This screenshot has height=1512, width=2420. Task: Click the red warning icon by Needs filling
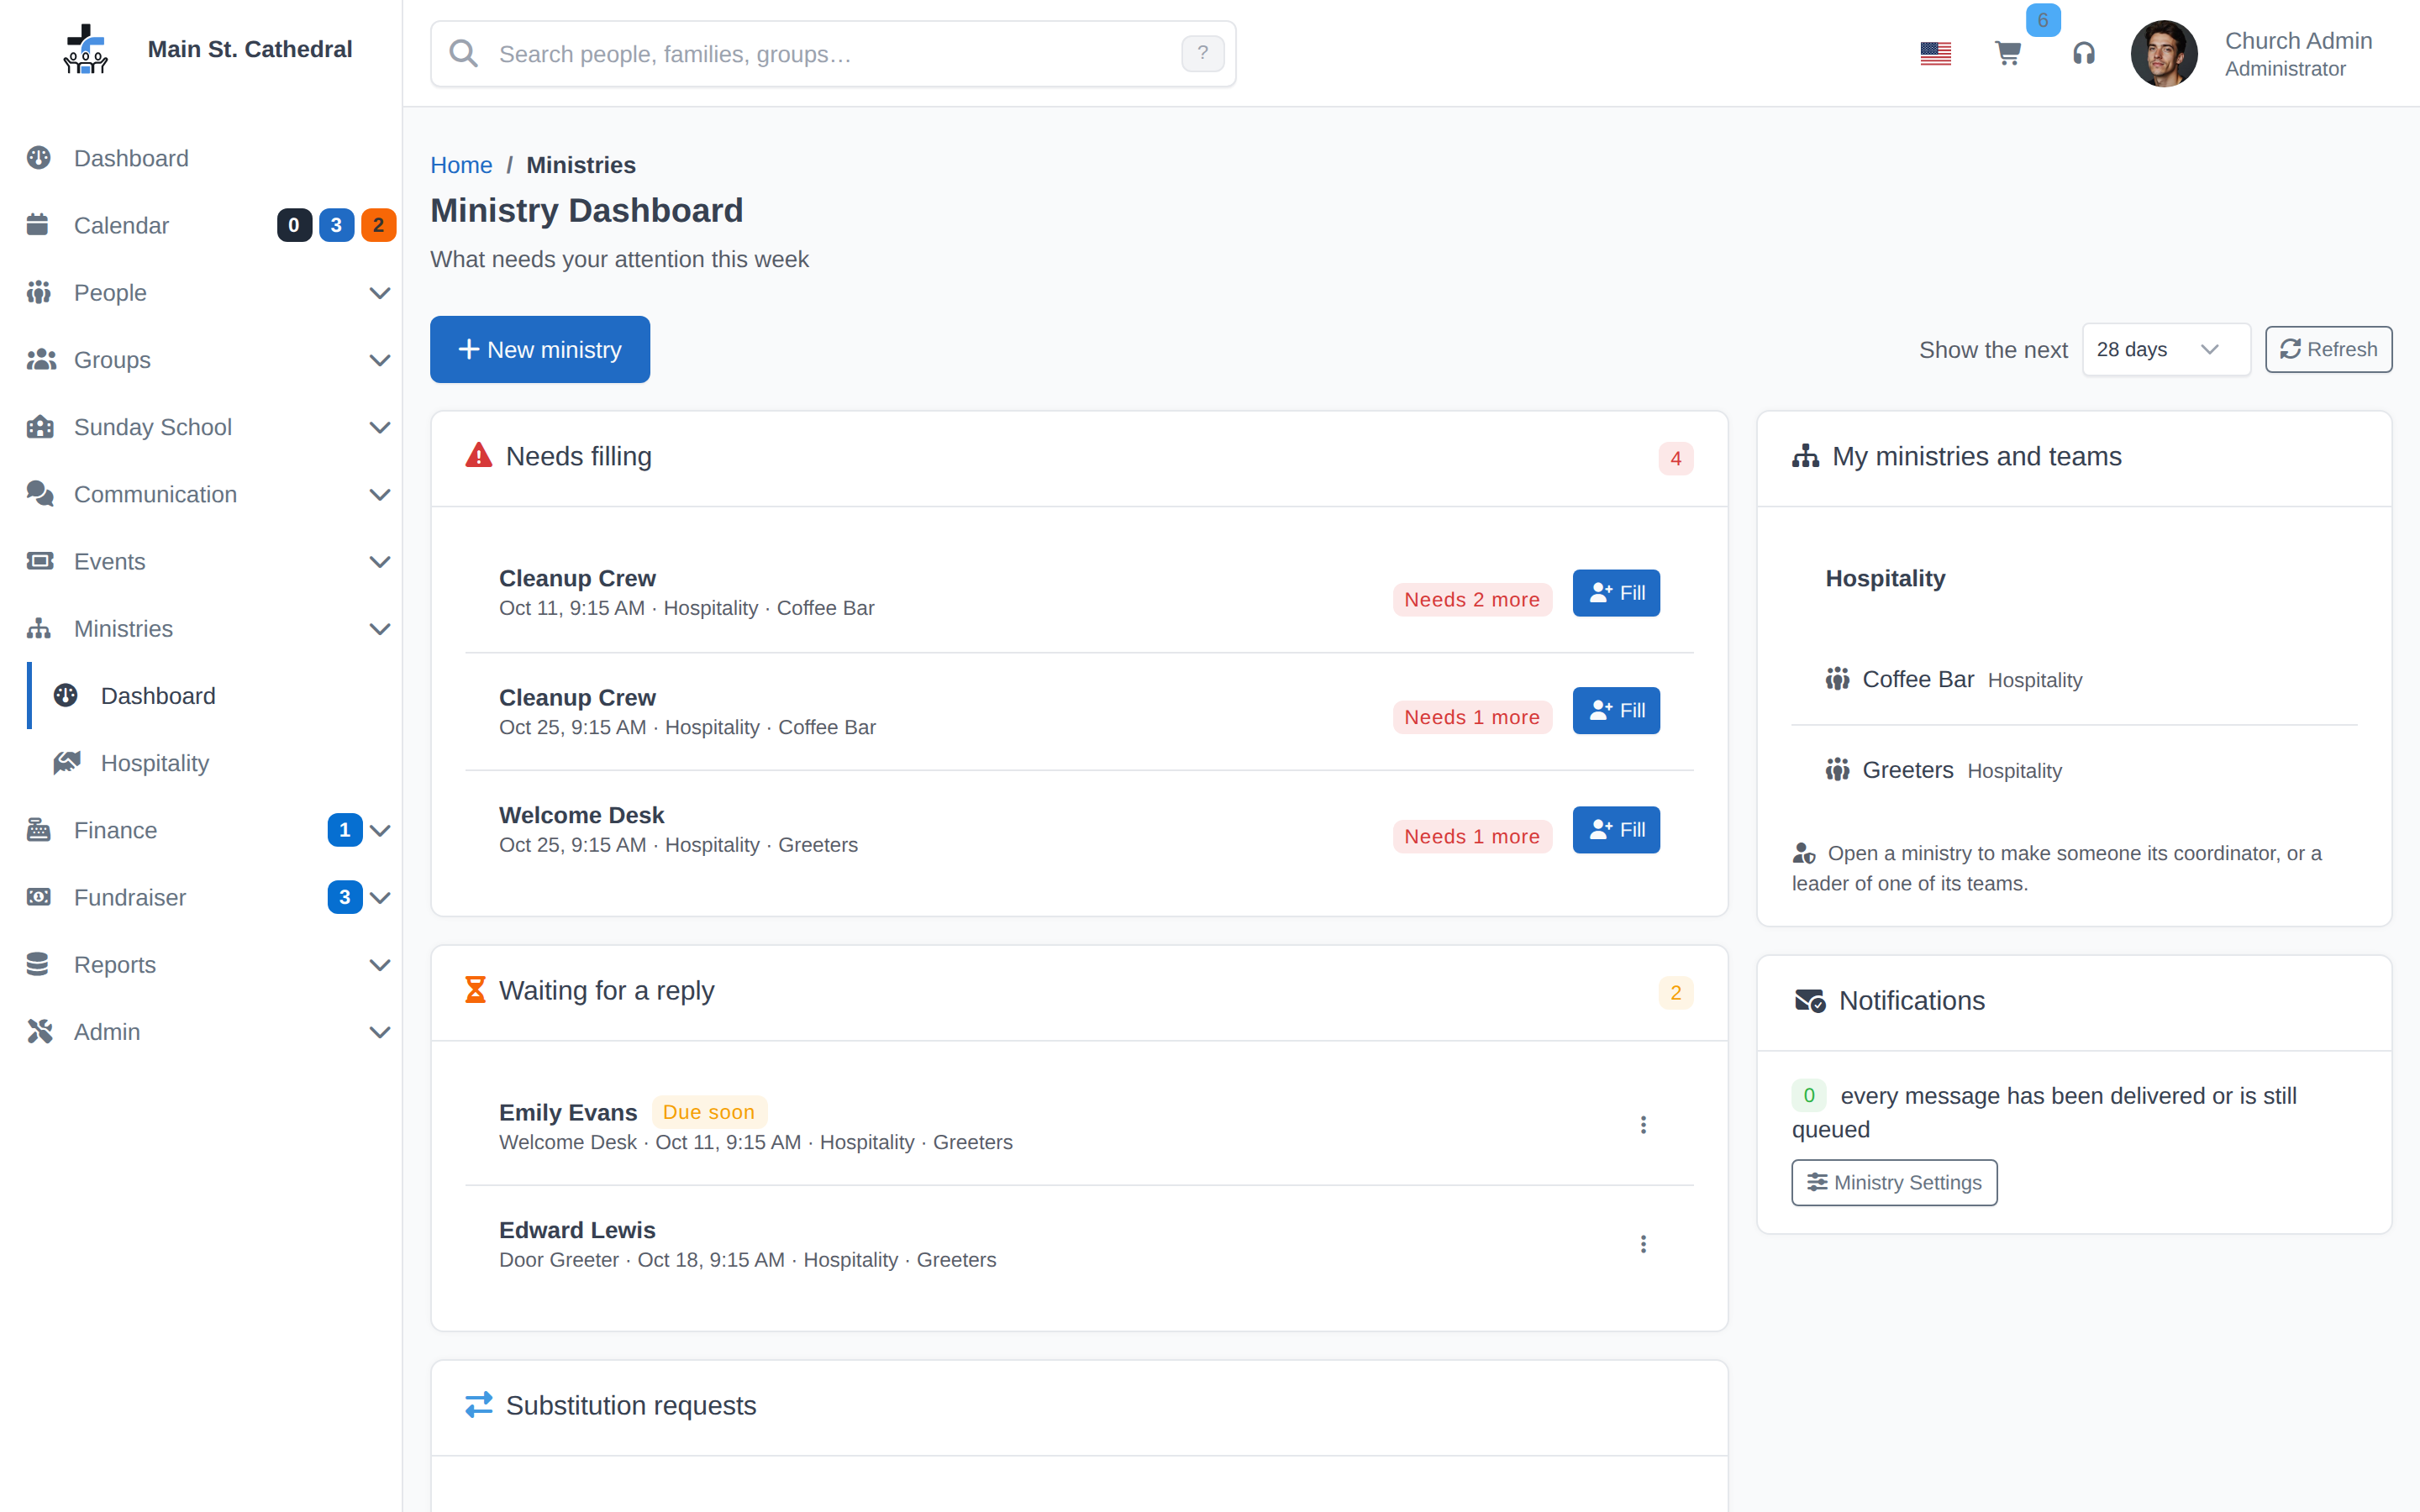[x=479, y=456]
